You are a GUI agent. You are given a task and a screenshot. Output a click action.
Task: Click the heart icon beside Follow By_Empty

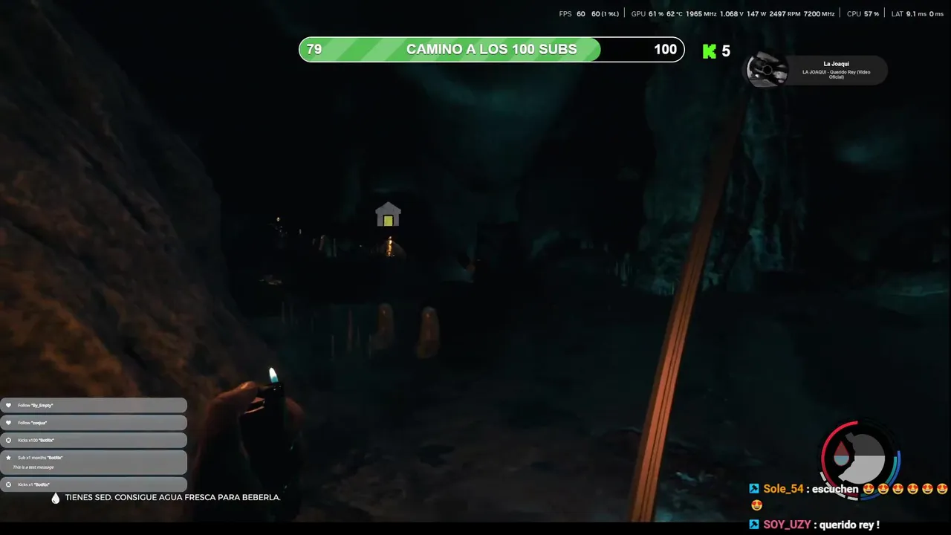tap(9, 406)
